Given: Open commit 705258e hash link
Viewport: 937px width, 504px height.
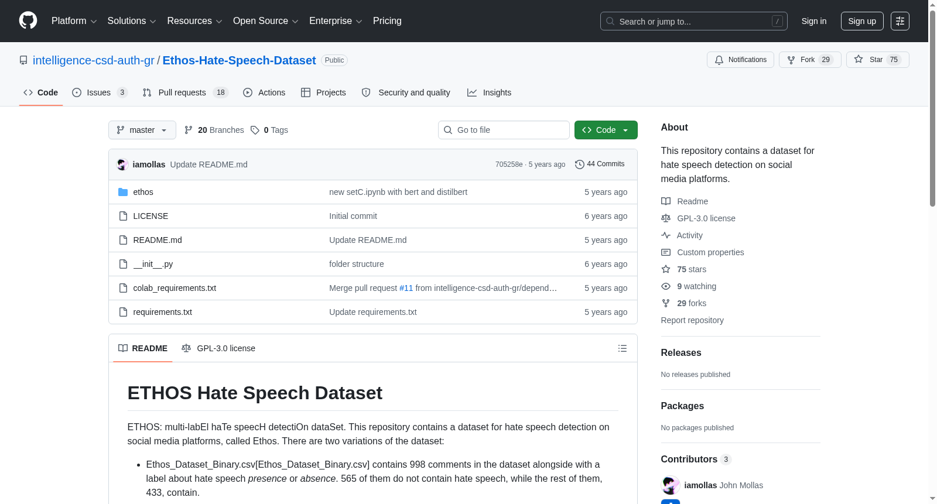Looking at the screenshot, I should [x=509, y=164].
